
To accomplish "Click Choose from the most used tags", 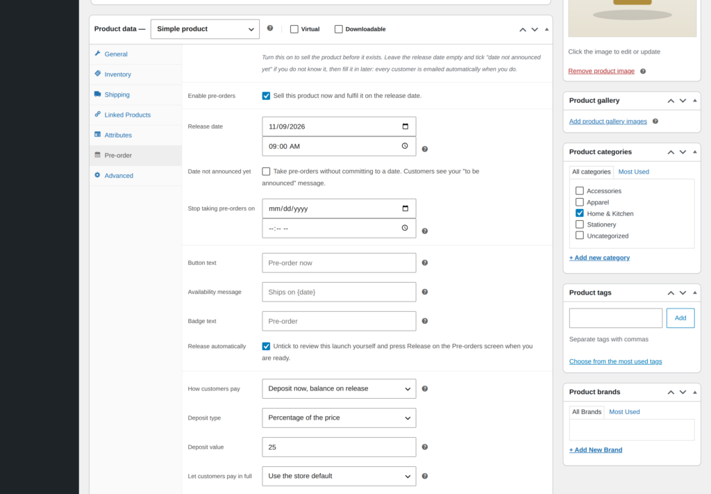I will 615,361.
